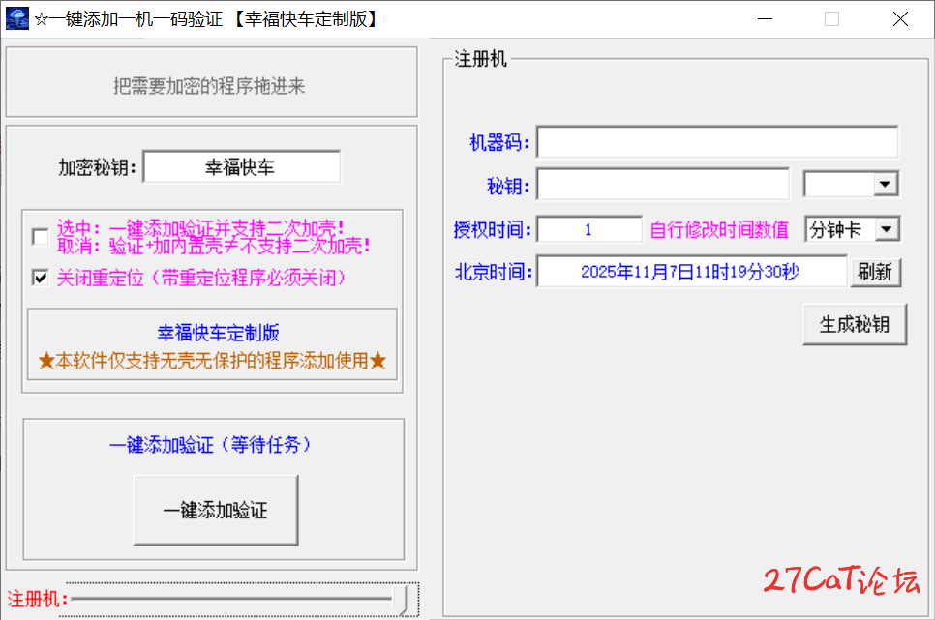The image size is (935, 620).
Task: Click the 生成秘钥 button
Action: coord(854,325)
